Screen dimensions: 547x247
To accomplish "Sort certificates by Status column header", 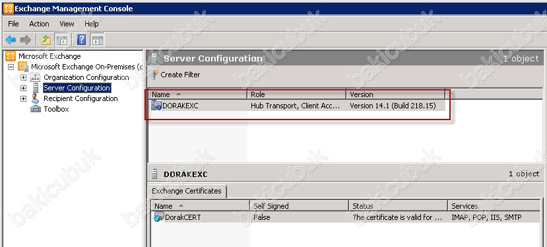I will tap(399, 206).
